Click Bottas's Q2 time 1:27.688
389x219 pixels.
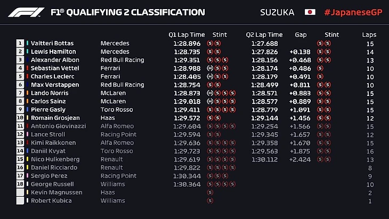[x=265, y=43]
